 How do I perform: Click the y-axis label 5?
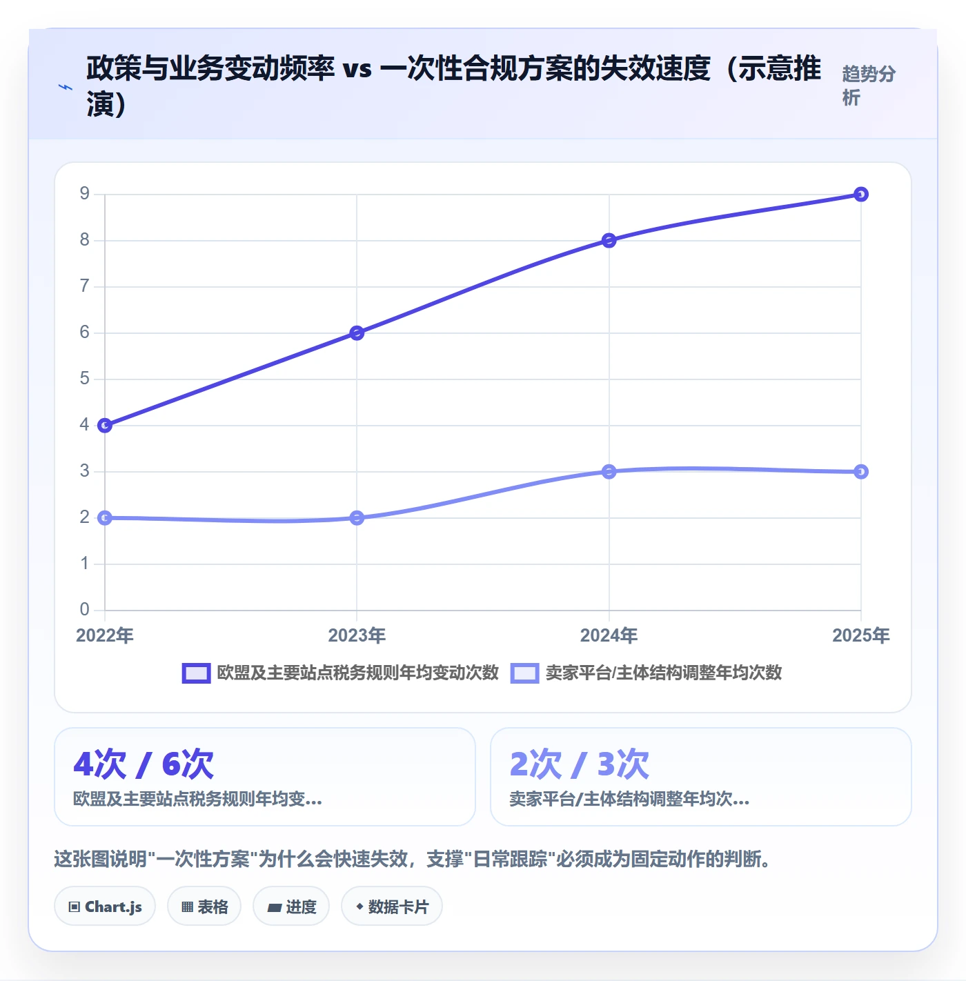(x=84, y=379)
